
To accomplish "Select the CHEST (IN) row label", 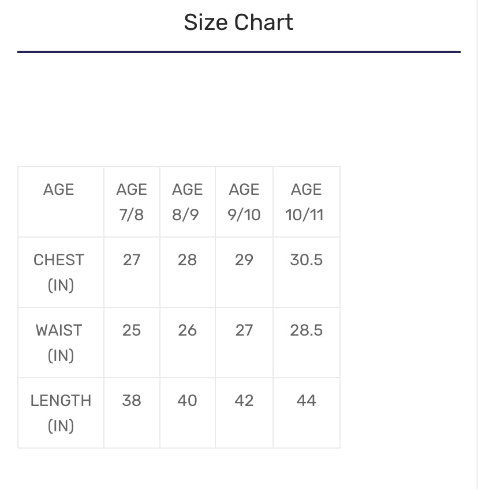I will (59, 272).
